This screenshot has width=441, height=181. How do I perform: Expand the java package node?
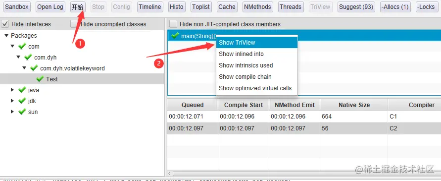tap(12, 90)
